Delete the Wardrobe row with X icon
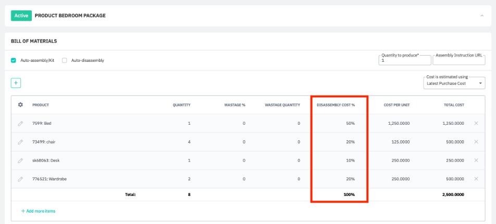Viewport: 496px width, 224px height. (x=476, y=179)
